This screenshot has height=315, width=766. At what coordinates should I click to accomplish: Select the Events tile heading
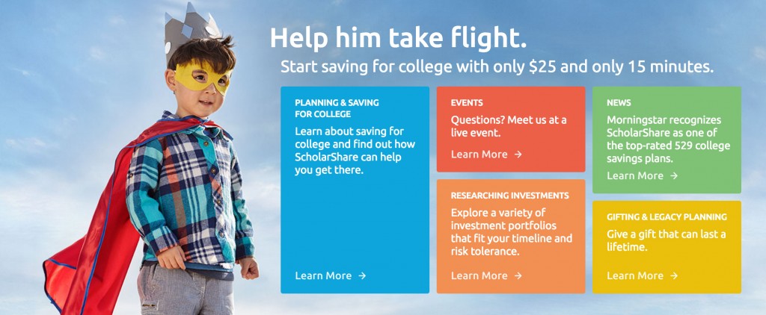coord(467,103)
